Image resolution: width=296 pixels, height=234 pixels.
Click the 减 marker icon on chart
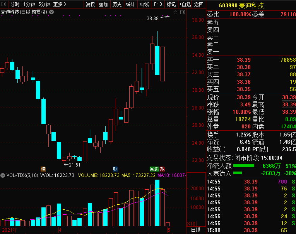(x=152, y=169)
